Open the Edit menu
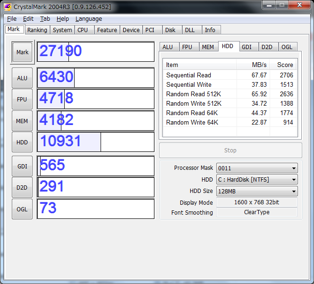 coord(28,19)
